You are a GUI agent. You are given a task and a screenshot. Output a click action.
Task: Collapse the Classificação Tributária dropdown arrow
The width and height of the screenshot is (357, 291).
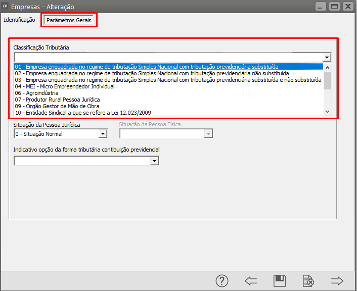point(327,57)
